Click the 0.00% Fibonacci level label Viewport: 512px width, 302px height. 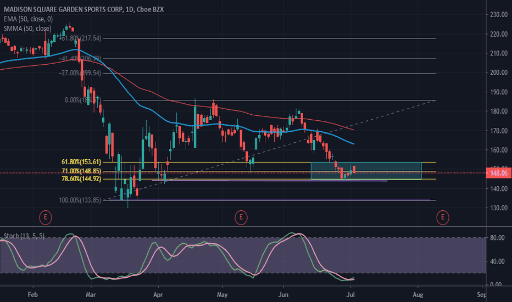tap(83, 100)
